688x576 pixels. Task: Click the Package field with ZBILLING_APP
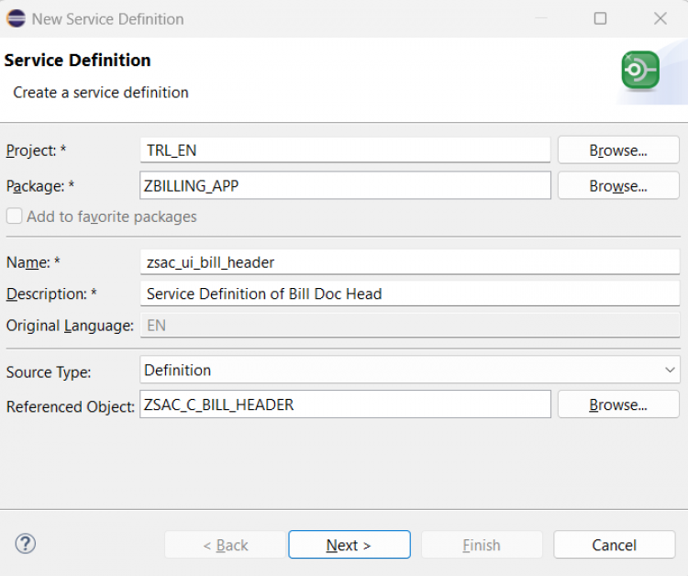tap(345, 186)
